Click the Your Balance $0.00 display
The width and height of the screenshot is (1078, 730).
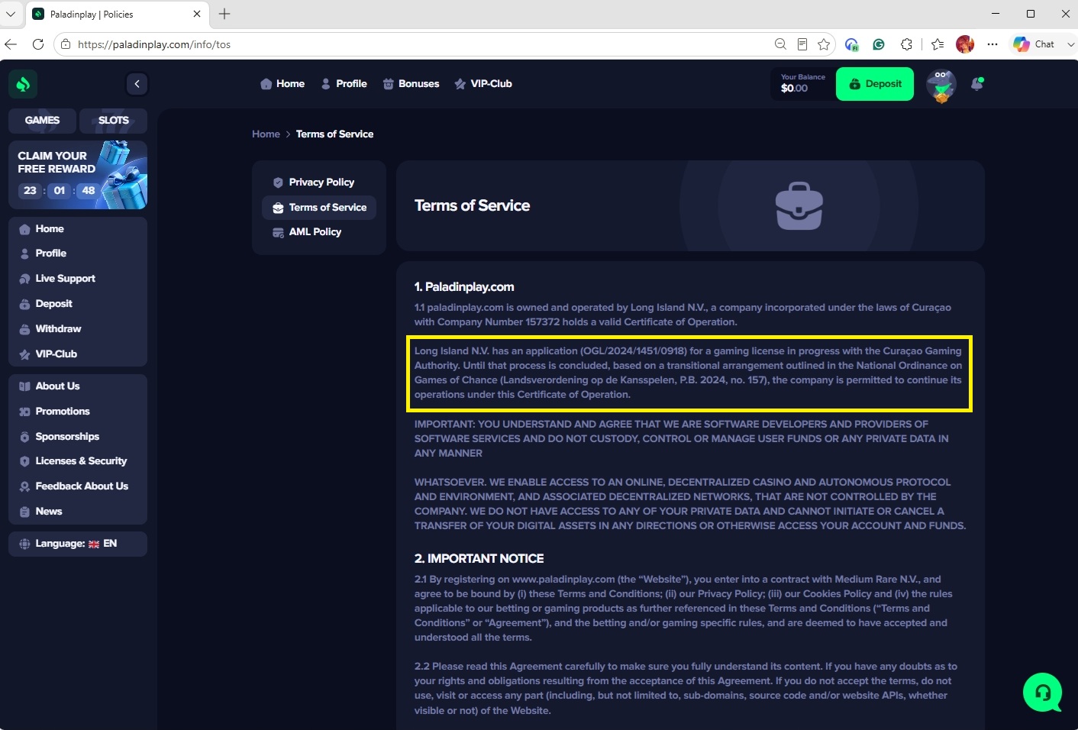point(802,84)
